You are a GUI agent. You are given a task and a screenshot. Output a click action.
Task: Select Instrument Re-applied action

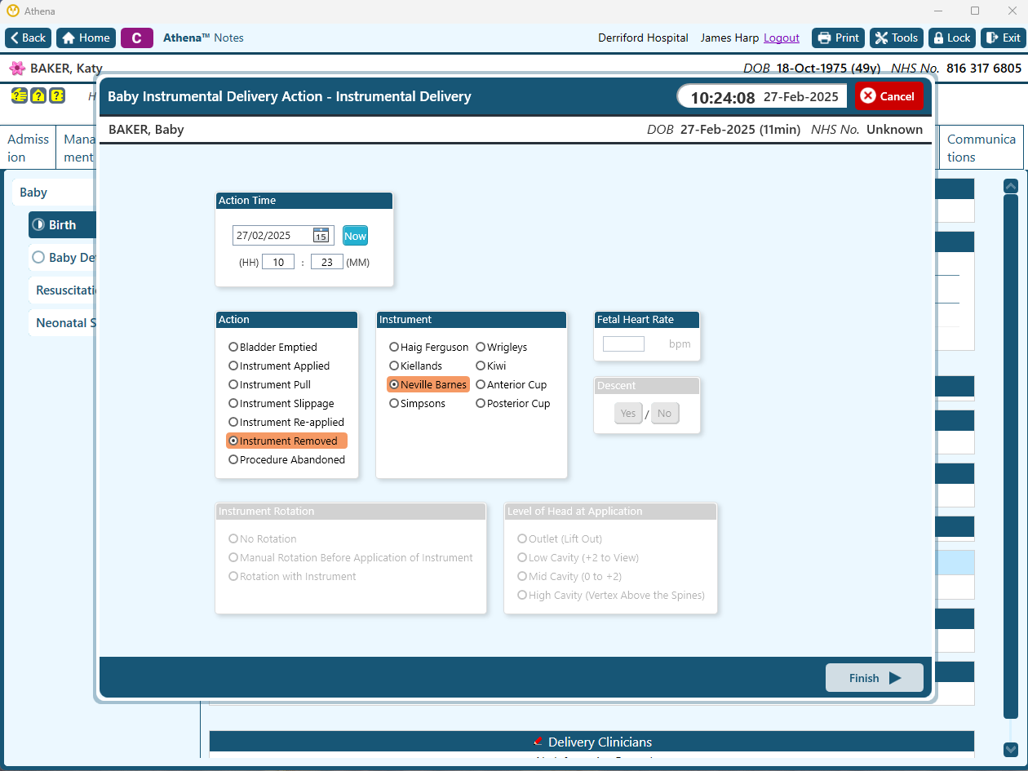tap(286, 422)
